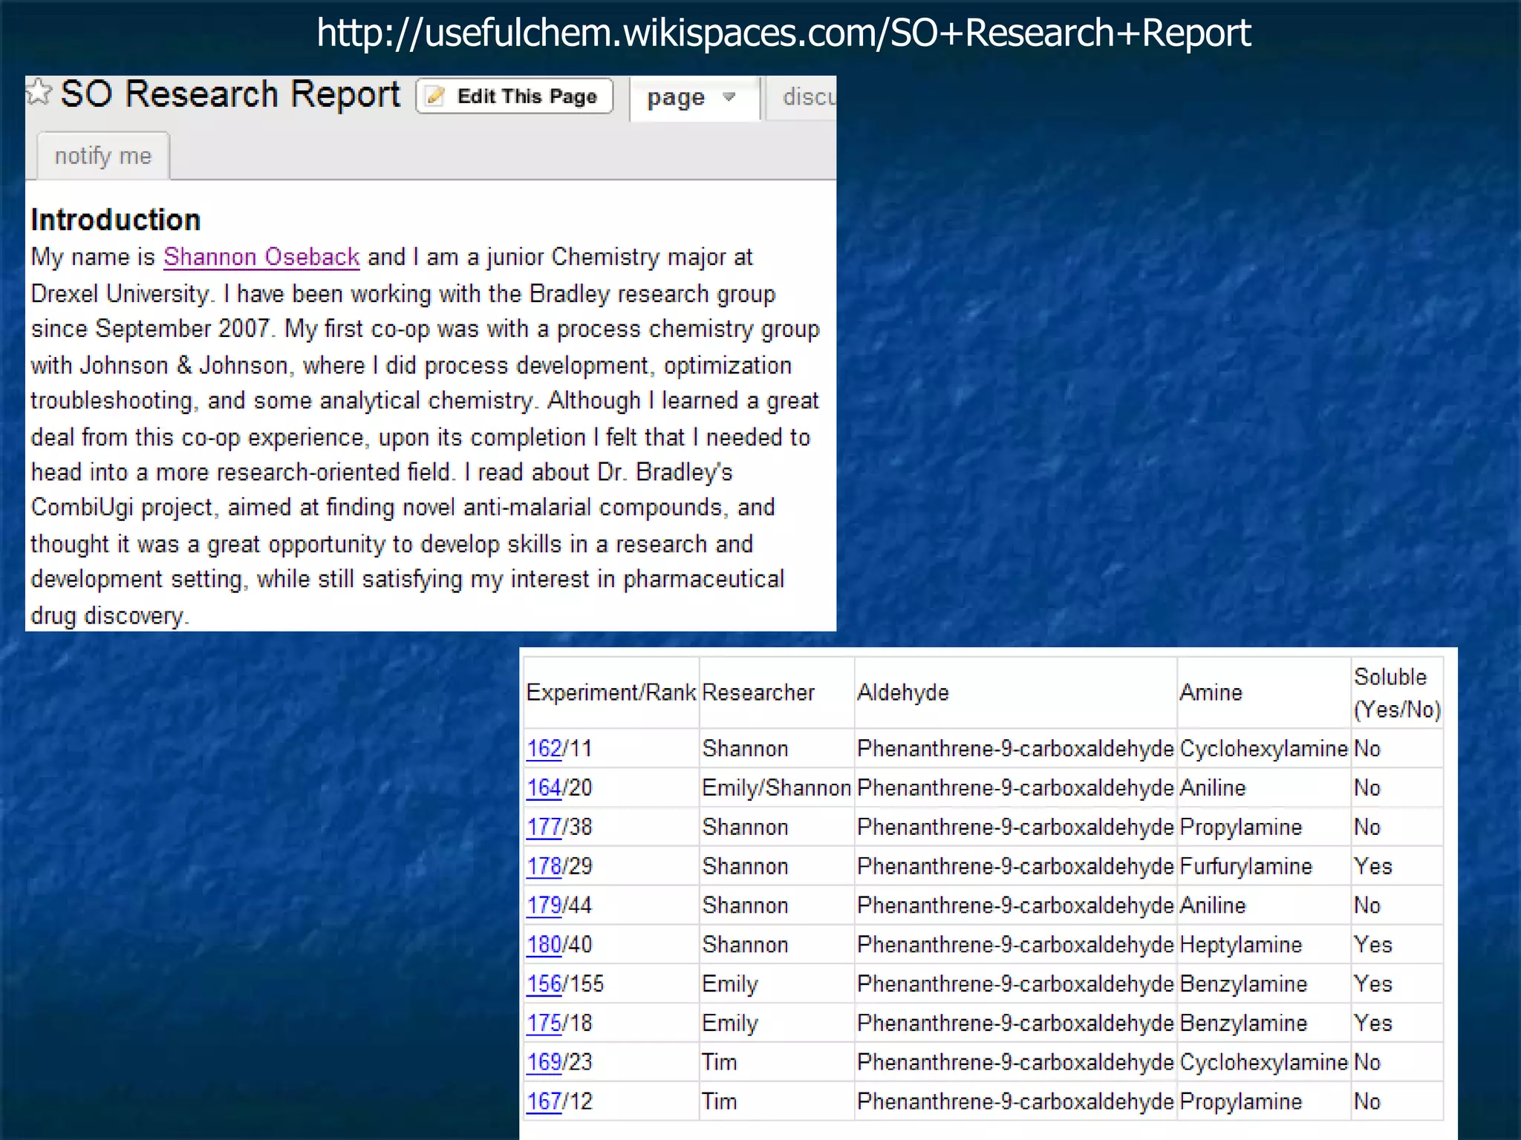Open experiment 179 link
Image resolution: width=1521 pixels, height=1140 pixels.
(x=544, y=905)
